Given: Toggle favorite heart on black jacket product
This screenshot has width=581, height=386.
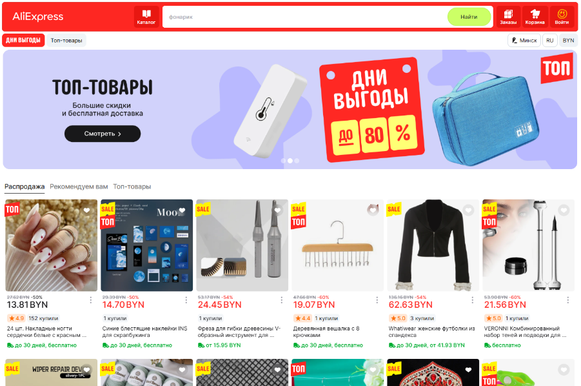Looking at the screenshot, I should (468, 210).
